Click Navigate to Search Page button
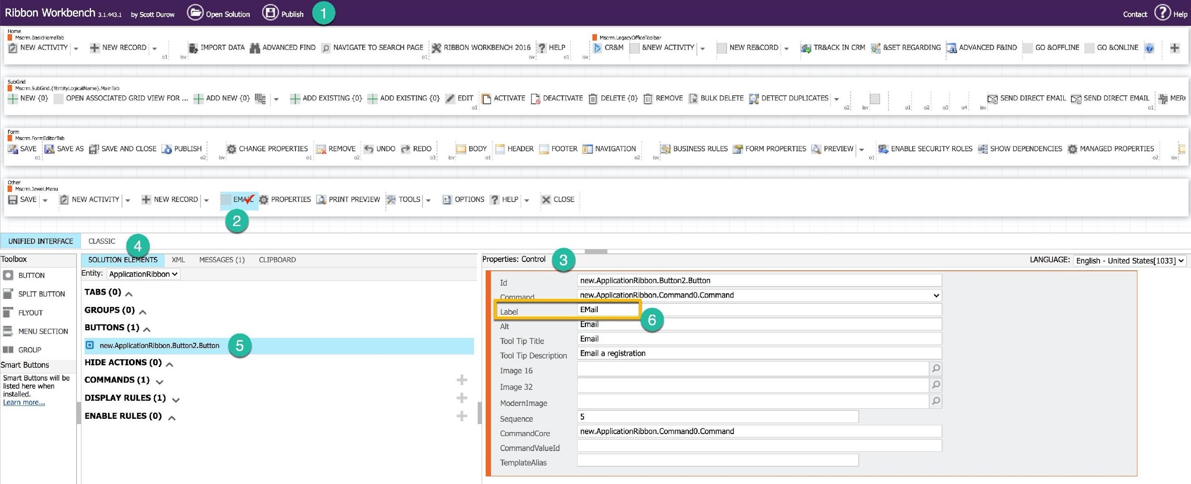This screenshot has height=484, width=1191. tap(372, 48)
